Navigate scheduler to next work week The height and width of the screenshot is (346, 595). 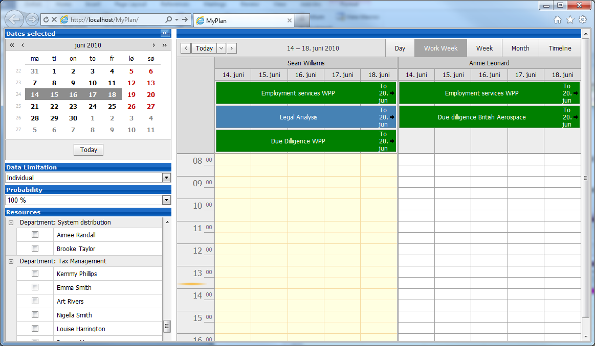pos(232,48)
